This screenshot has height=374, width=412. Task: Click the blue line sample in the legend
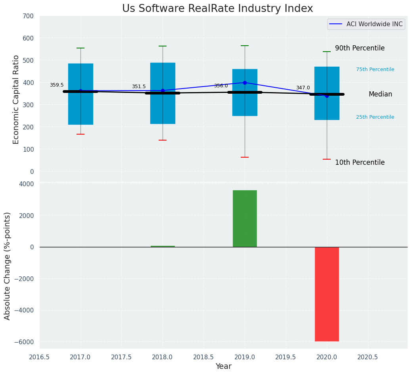336,24
